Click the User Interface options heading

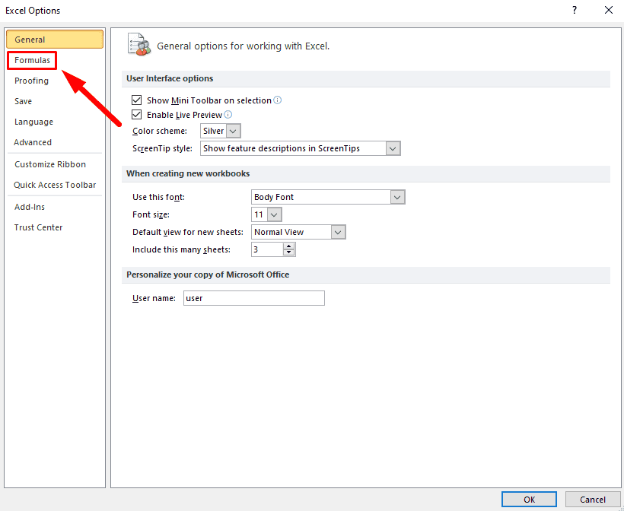170,78
